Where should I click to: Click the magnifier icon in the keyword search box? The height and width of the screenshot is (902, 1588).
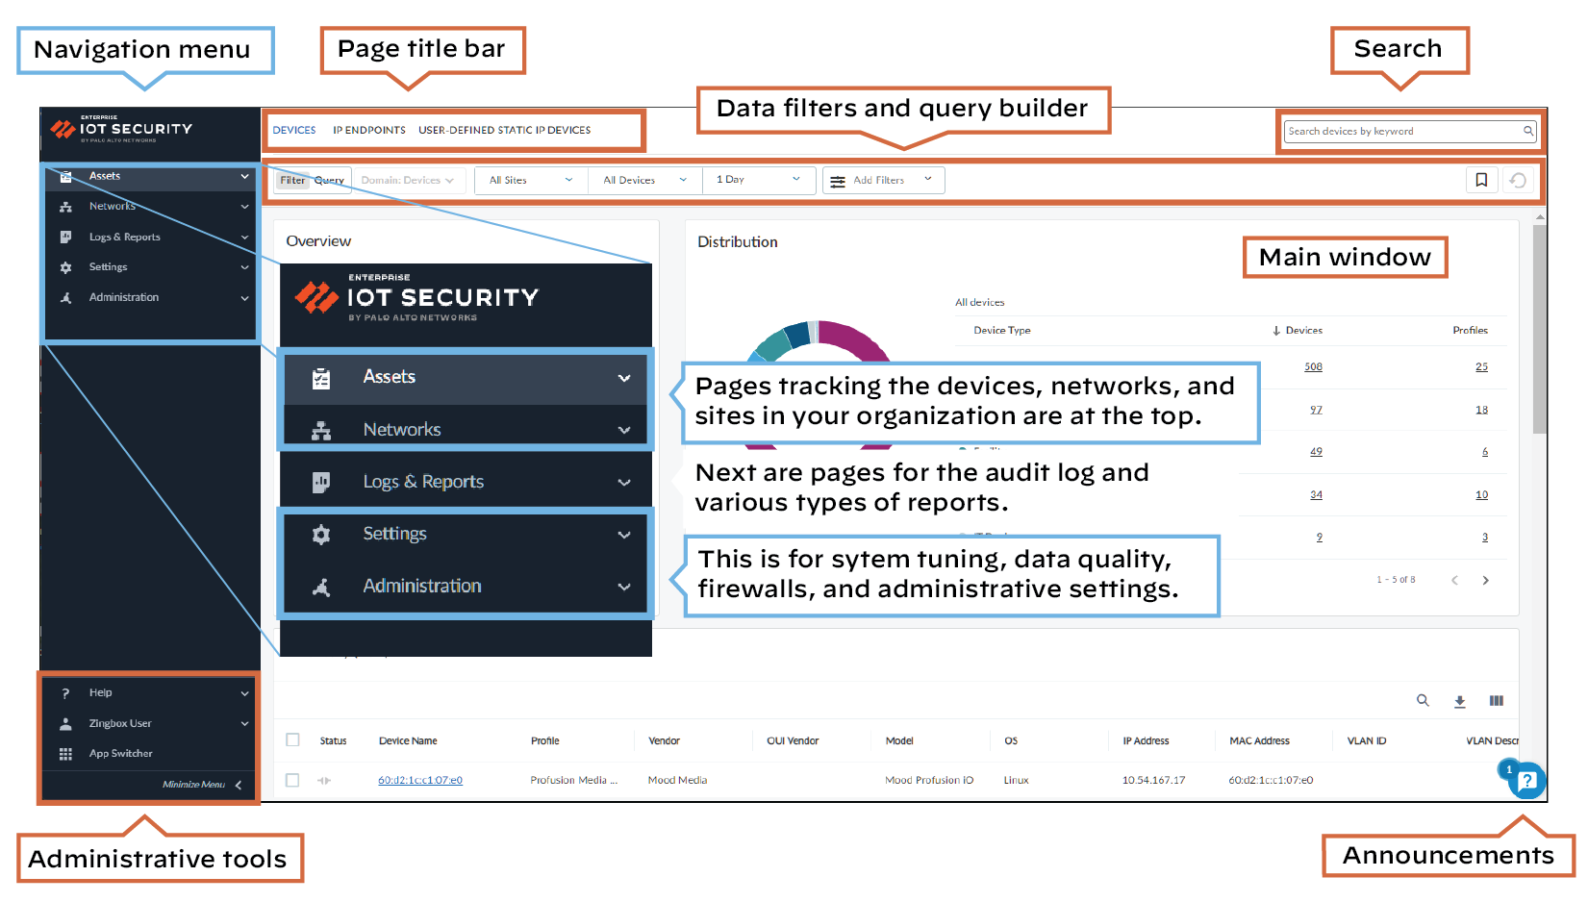click(1527, 131)
